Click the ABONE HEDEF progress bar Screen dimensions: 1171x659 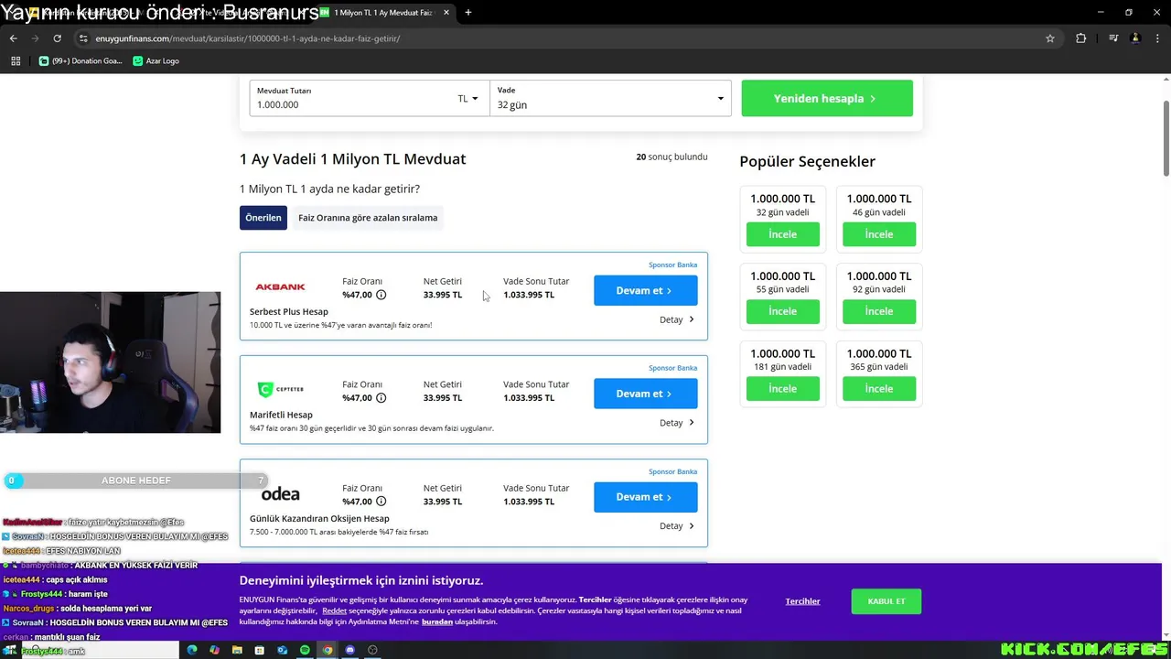click(135, 481)
